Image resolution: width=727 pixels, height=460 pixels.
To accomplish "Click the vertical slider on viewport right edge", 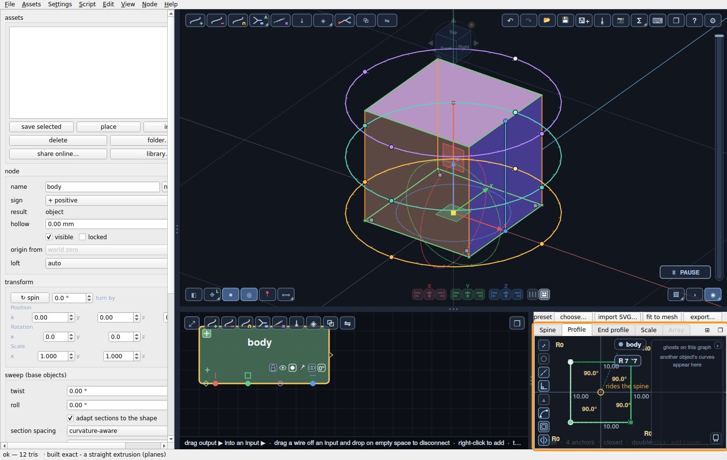I will [719, 157].
